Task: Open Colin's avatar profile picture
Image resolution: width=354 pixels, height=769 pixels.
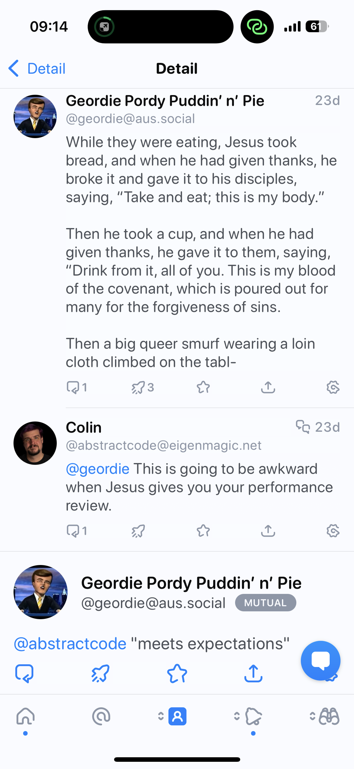Action: point(35,443)
